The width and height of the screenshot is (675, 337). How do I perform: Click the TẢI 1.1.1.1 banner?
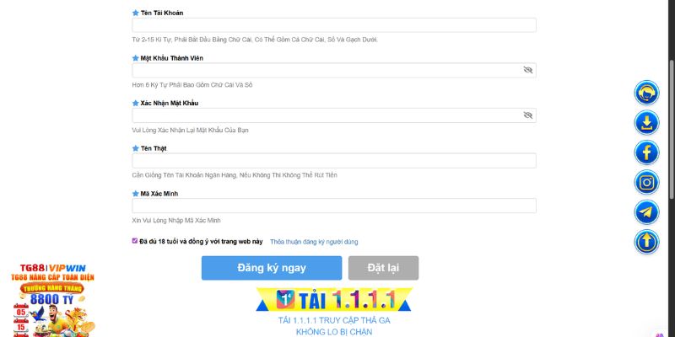pos(334,299)
